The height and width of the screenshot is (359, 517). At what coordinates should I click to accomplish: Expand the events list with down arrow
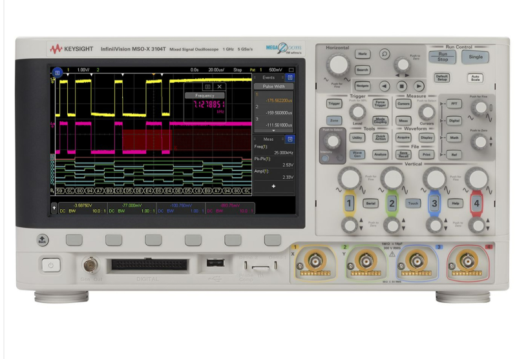point(273,131)
